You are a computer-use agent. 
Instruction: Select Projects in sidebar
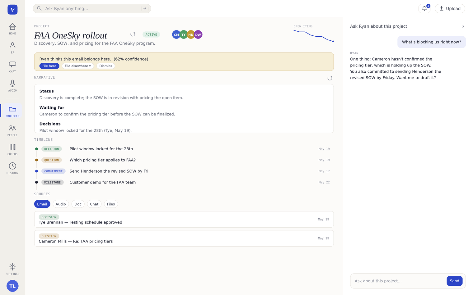click(12, 111)
